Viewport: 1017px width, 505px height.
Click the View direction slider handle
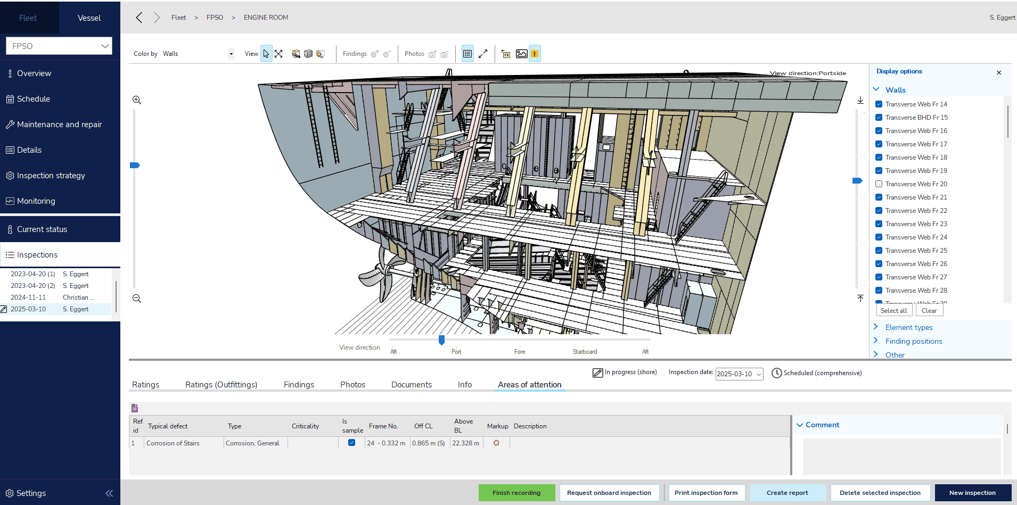pyautogui.click(x=441, y=340)
